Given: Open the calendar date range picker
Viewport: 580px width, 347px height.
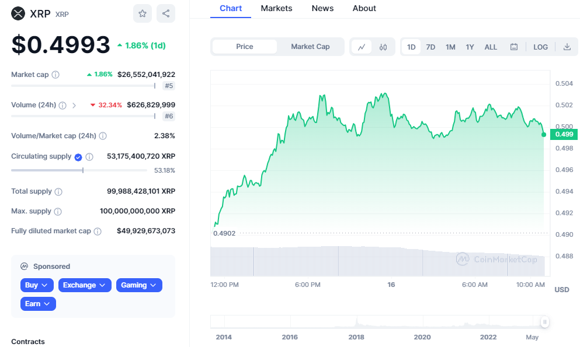Looking at the screenshot, I should (514, 47).
